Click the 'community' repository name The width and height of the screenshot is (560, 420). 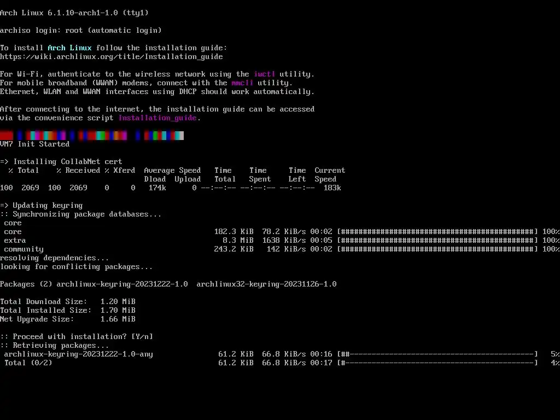click(x=24, y=249)
